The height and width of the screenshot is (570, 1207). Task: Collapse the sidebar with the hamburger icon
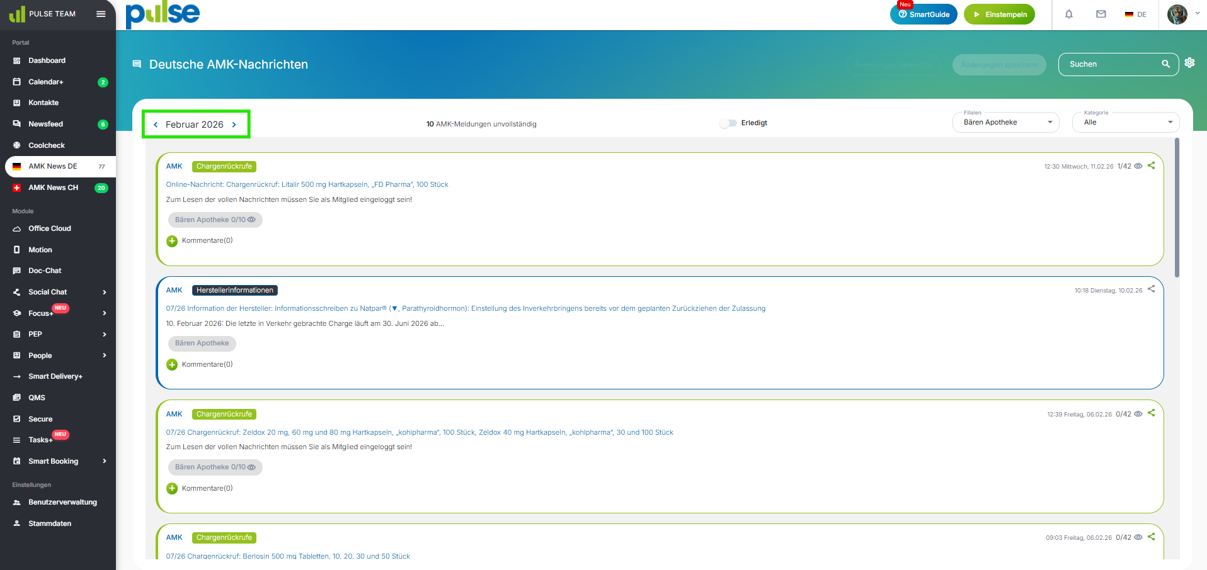tap(101, 14)
